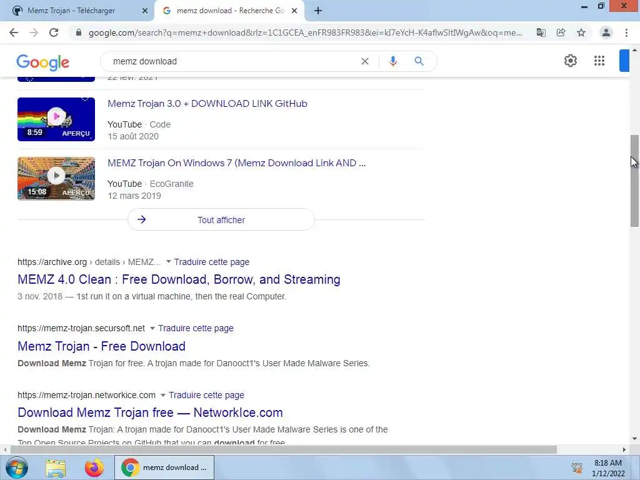Open MEMZ 4.0 Clean archive.org result
This screenshot has height=480, width=640.
point(179,279)
